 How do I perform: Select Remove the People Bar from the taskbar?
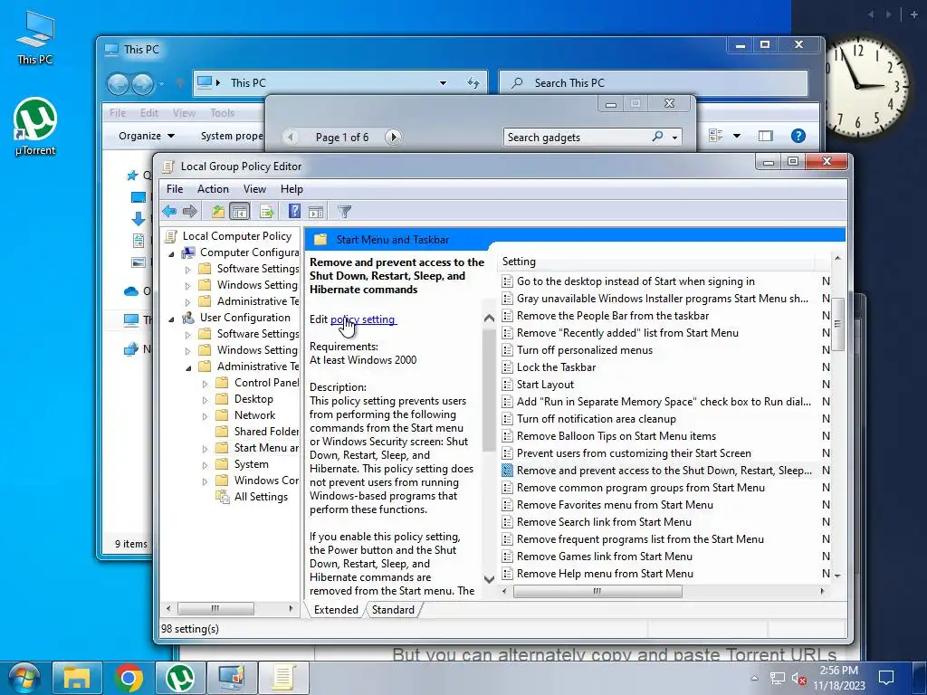point(613,316)
